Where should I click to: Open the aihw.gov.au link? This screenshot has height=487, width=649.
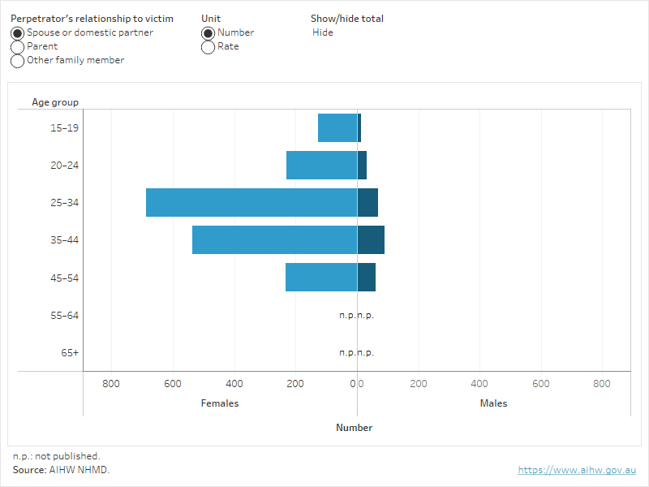coord(577,470)
